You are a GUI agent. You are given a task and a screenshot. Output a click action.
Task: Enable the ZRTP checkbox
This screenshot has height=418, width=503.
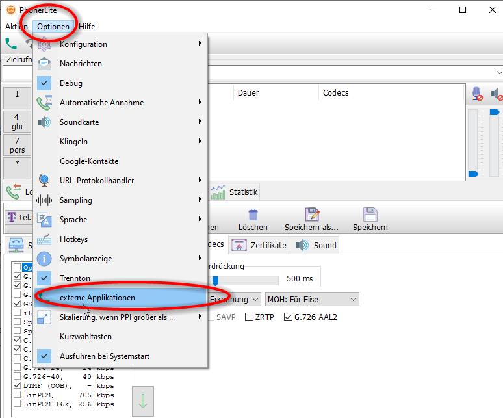tap(250, 317)
